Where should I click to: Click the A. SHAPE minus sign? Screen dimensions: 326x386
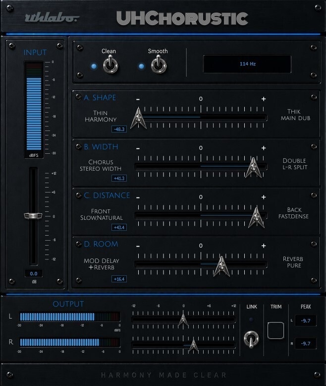click(x=138, y=99)
